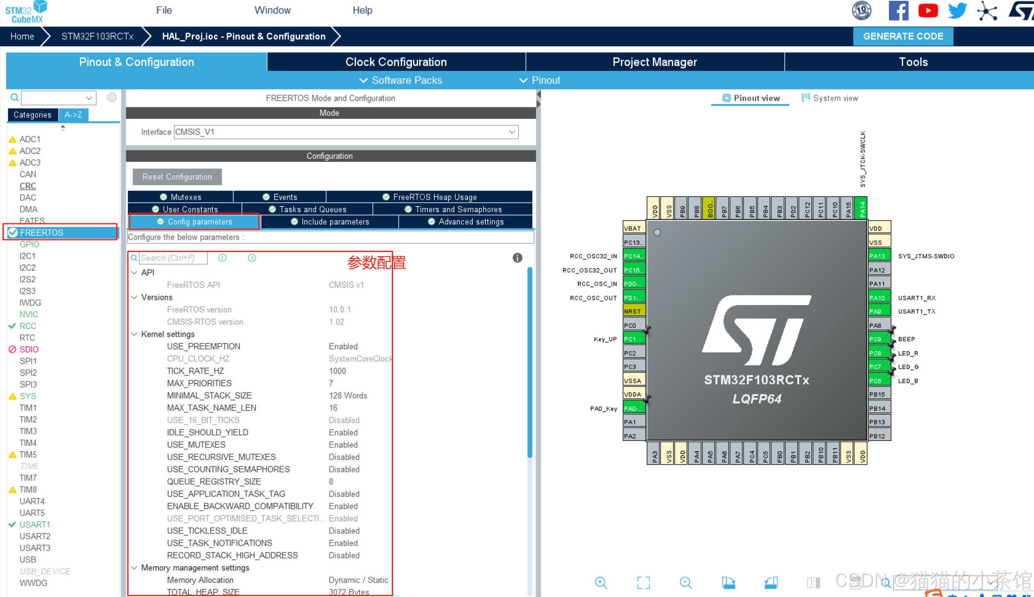
Task: Expand the Software Packs menu
Action: point(400,80)
